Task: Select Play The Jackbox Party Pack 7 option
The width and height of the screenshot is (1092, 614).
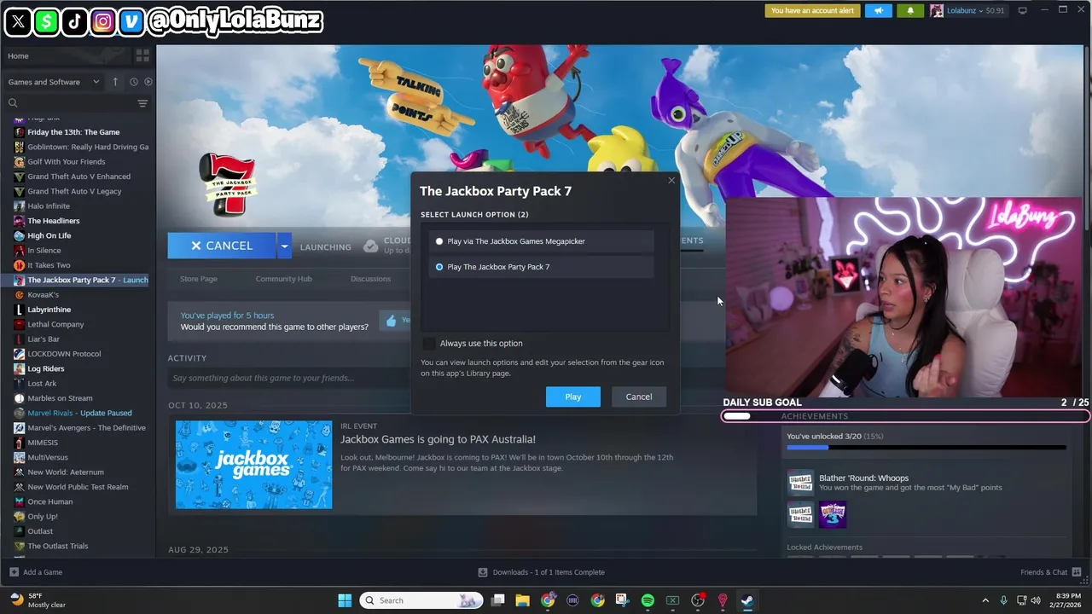Action: tap(542, 267)
